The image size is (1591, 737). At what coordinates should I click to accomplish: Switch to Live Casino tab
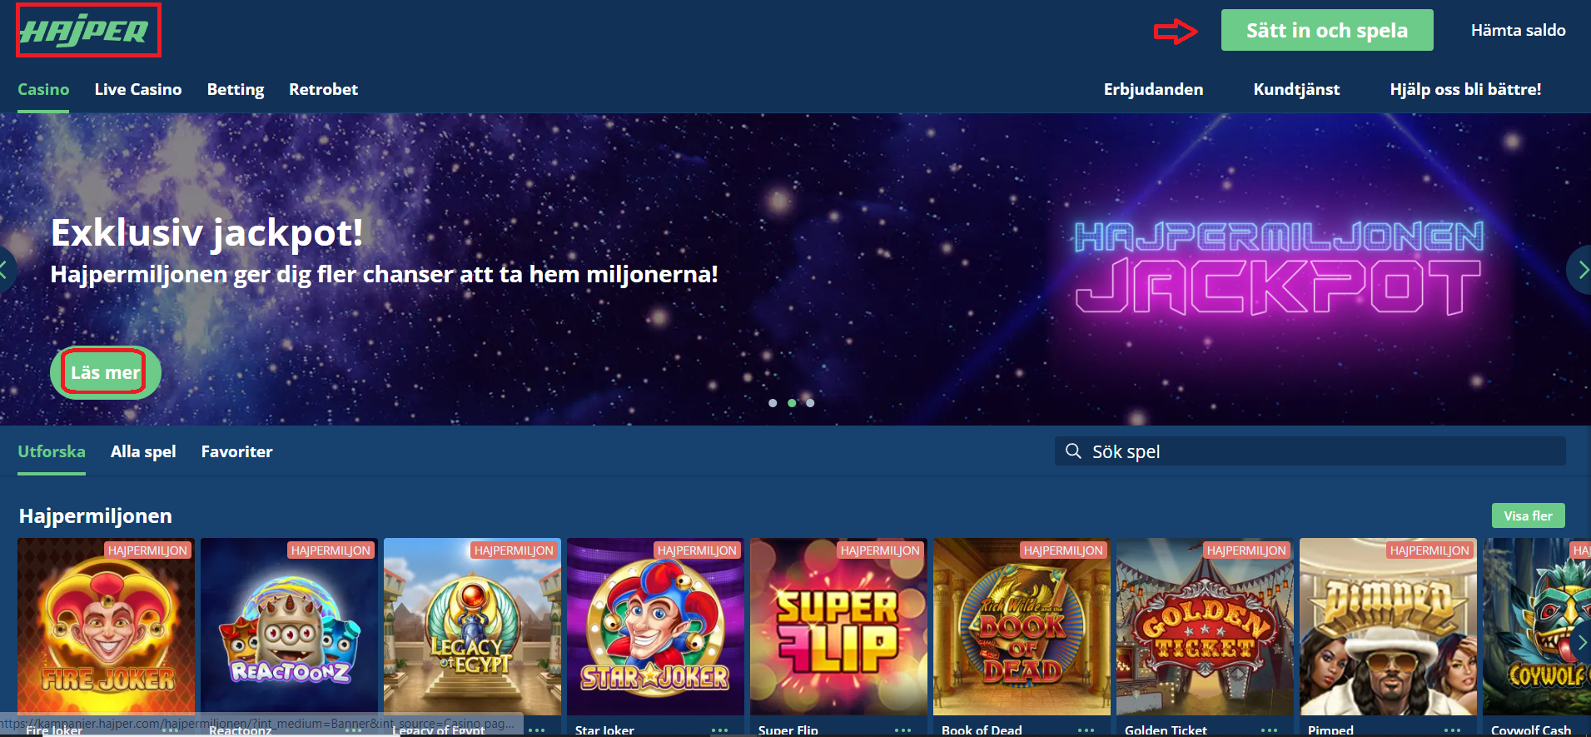pos(138,89)
